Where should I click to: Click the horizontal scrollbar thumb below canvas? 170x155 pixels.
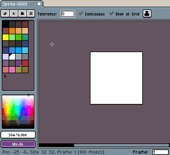[x=122, y=145]
